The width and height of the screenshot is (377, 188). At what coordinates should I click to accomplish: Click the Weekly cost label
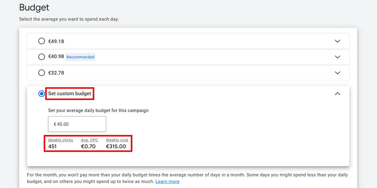click(117, 140)
